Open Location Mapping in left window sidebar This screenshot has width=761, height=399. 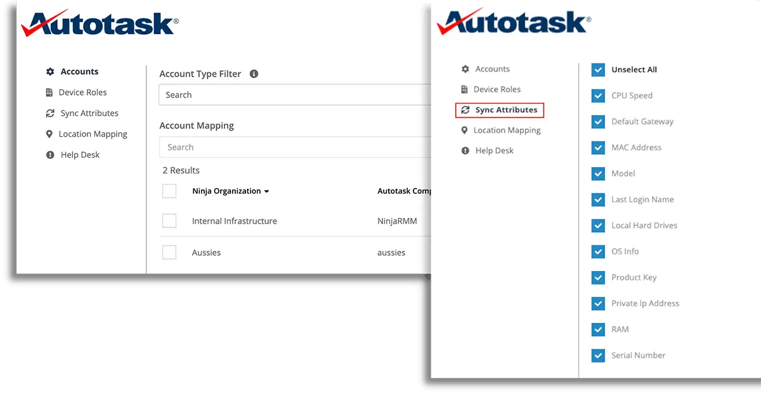point(93,134)
